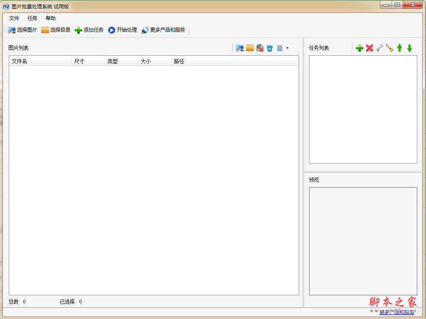Clean the task list with the broom icon
The width and height of the screenshot is (426, 319).
[389, 48]
